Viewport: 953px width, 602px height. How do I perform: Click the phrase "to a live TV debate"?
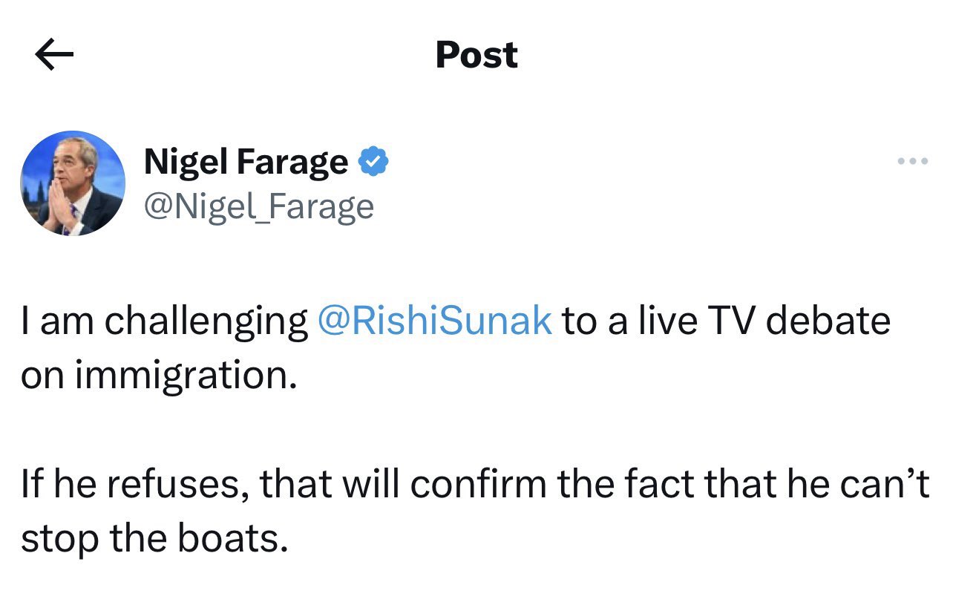(x=725, y=321)
